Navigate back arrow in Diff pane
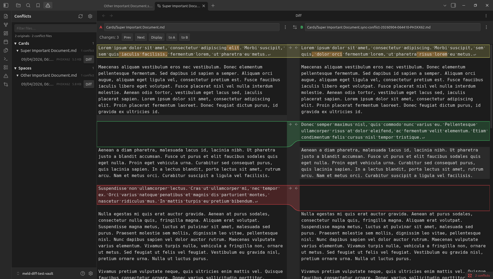 point(104,16)
